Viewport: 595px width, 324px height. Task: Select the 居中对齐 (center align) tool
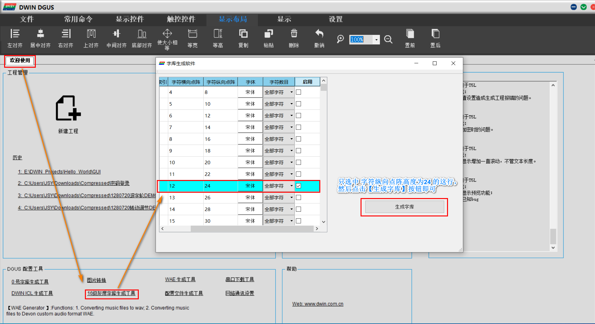[x=40, y=38]
